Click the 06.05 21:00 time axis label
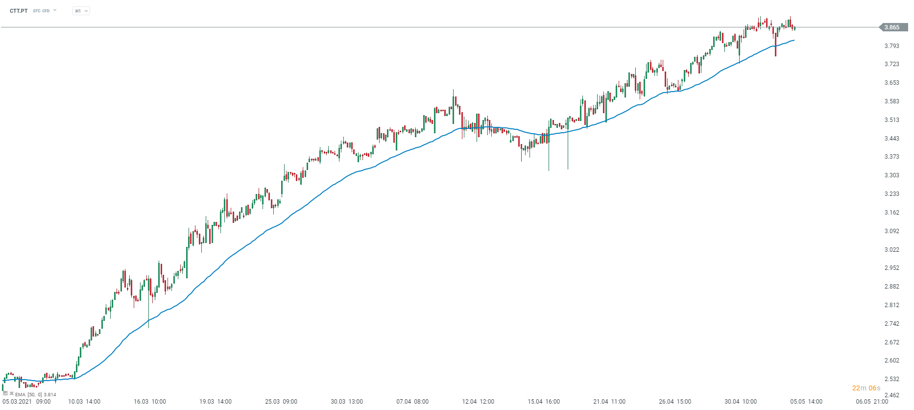Image resolution: width=914 pixels, height=410 pixels. pos(872,402)
